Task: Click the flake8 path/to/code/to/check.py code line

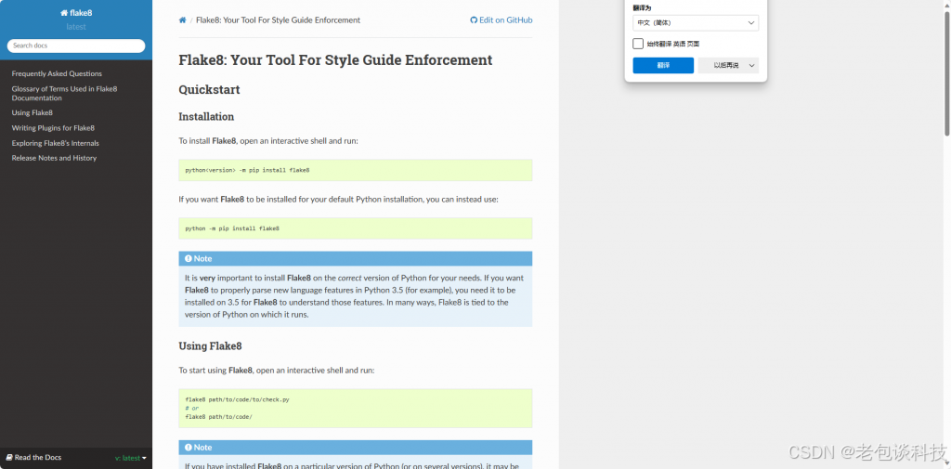Action: pos(237,400)
